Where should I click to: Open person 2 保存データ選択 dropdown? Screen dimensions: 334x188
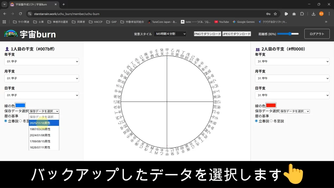[x=295, y=111]
